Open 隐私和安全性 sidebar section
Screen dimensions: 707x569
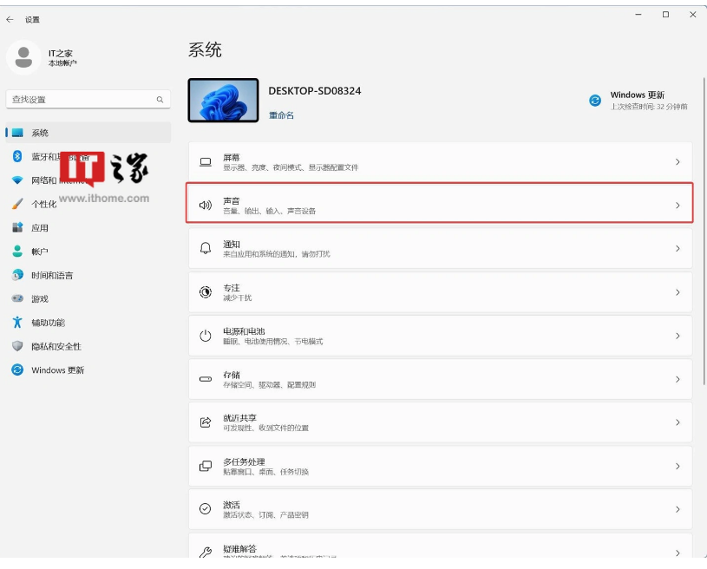click(x=56, y=346)
